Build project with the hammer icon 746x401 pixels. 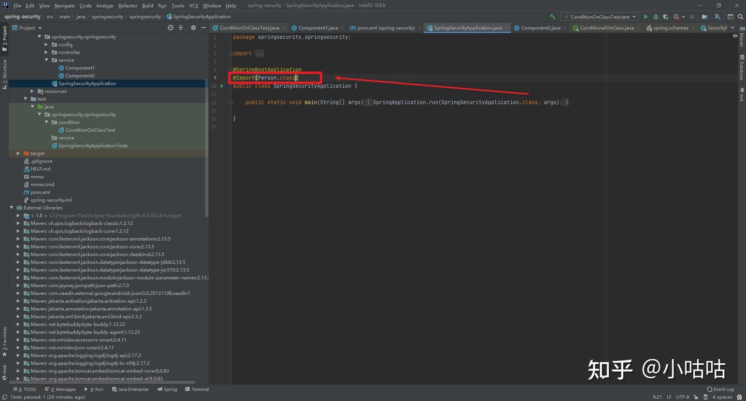pos(553,17)
